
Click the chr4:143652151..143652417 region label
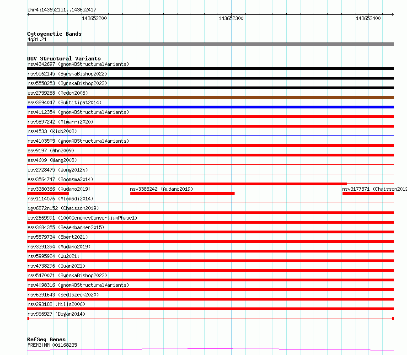pyautogui.click(x=62, y=10)
